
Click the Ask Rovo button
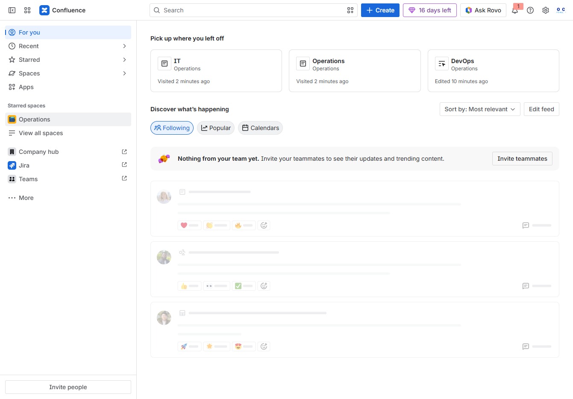483,10
